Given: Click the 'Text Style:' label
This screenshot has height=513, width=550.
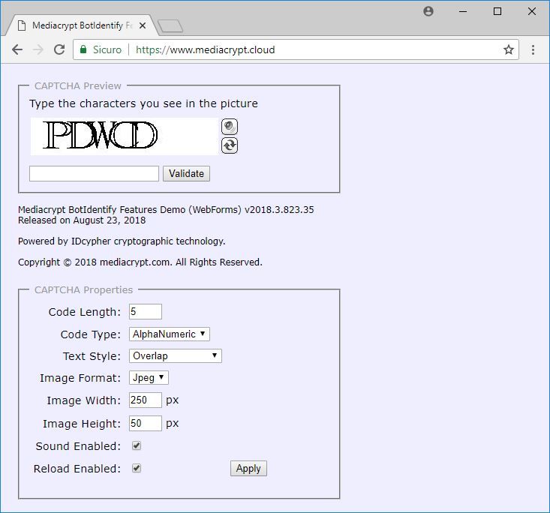Looking at the screenshot, I should pos(92,356).
